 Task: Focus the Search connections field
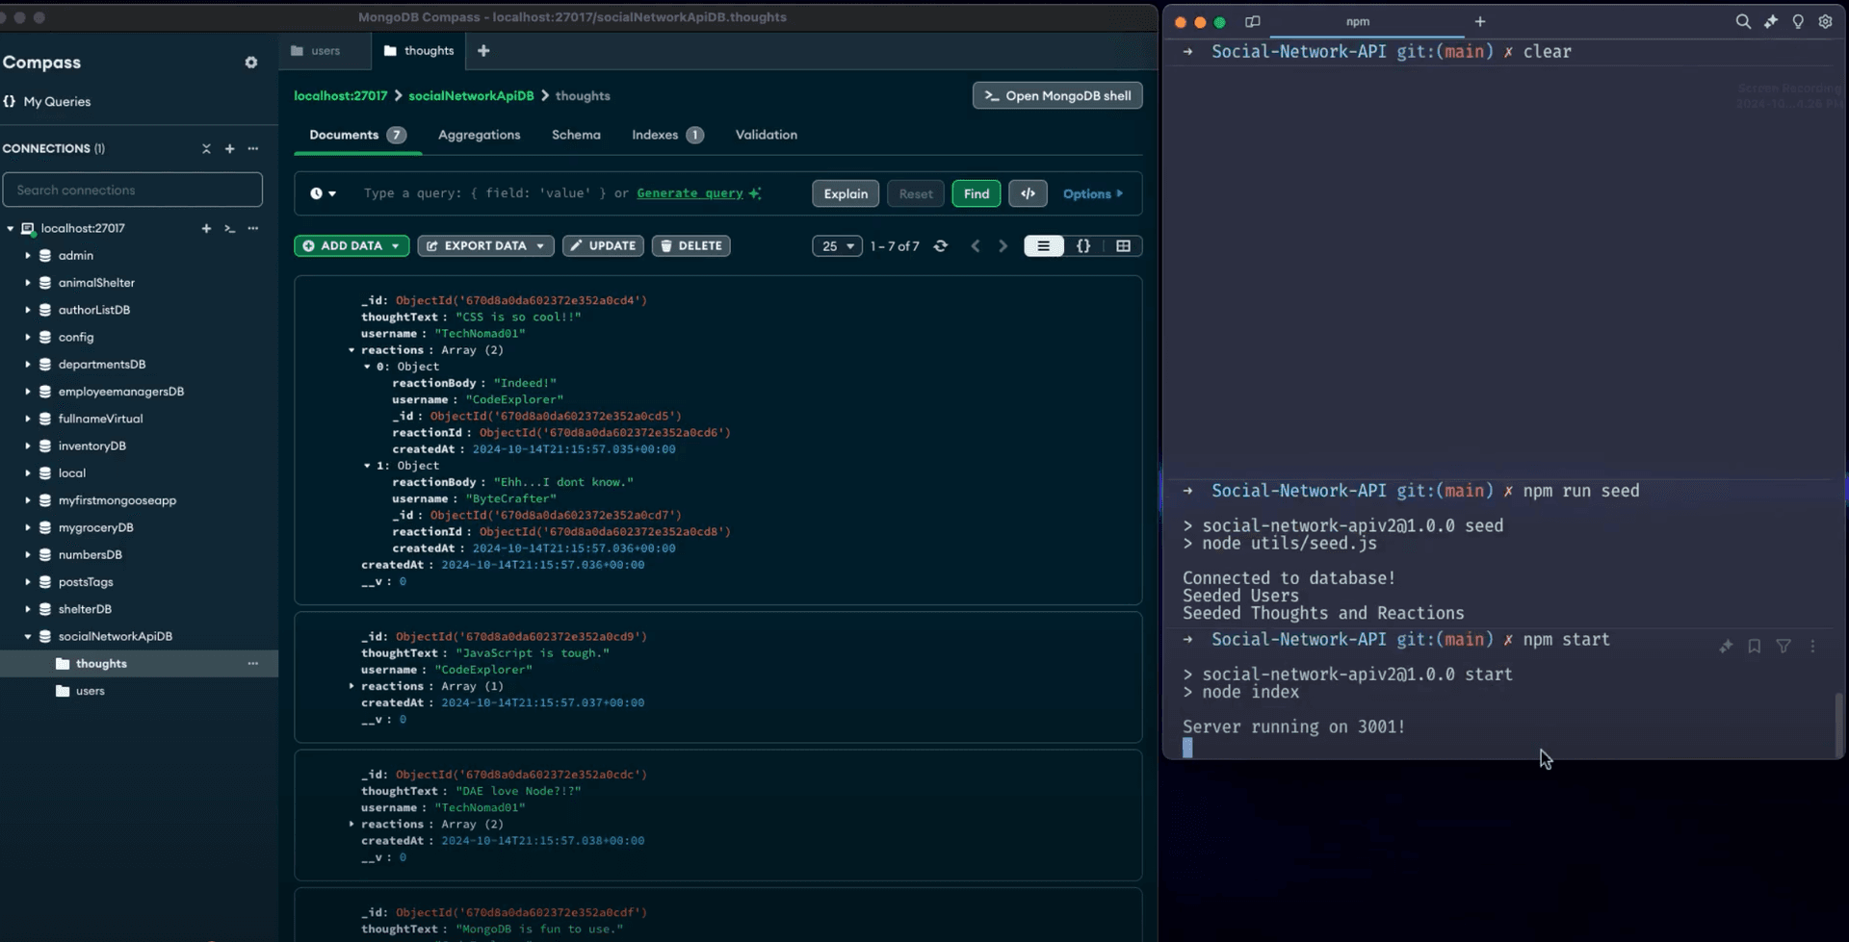pos(133,191)
